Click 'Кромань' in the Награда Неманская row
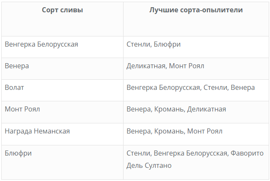 [x=169, y=131]
